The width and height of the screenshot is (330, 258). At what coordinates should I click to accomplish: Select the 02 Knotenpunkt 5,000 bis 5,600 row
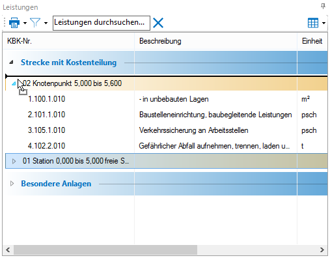point(167,83)
